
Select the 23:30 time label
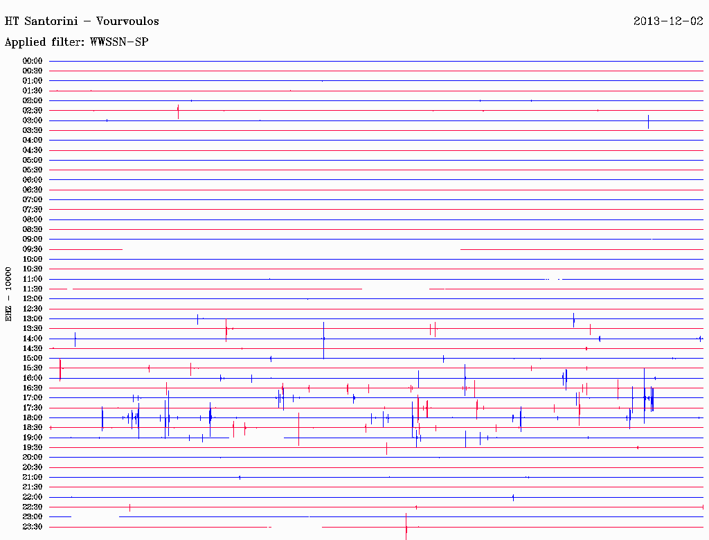coord(33,527)
